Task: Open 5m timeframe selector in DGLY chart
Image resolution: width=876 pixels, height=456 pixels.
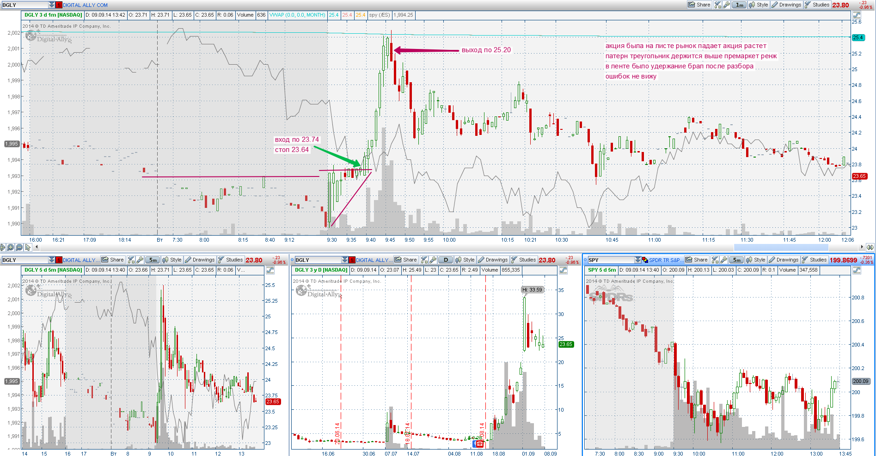Action: [x=153, y=260]
